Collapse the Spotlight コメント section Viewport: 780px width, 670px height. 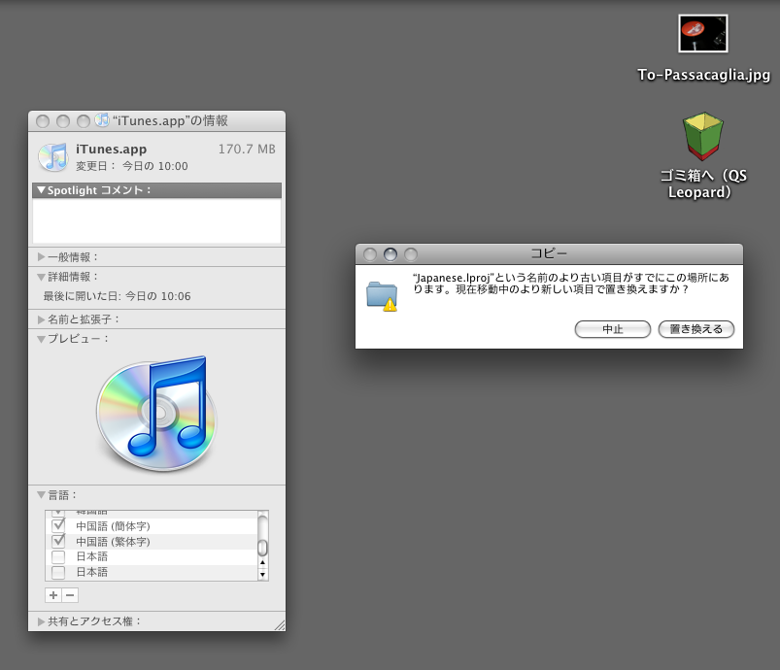pos(42,190)
